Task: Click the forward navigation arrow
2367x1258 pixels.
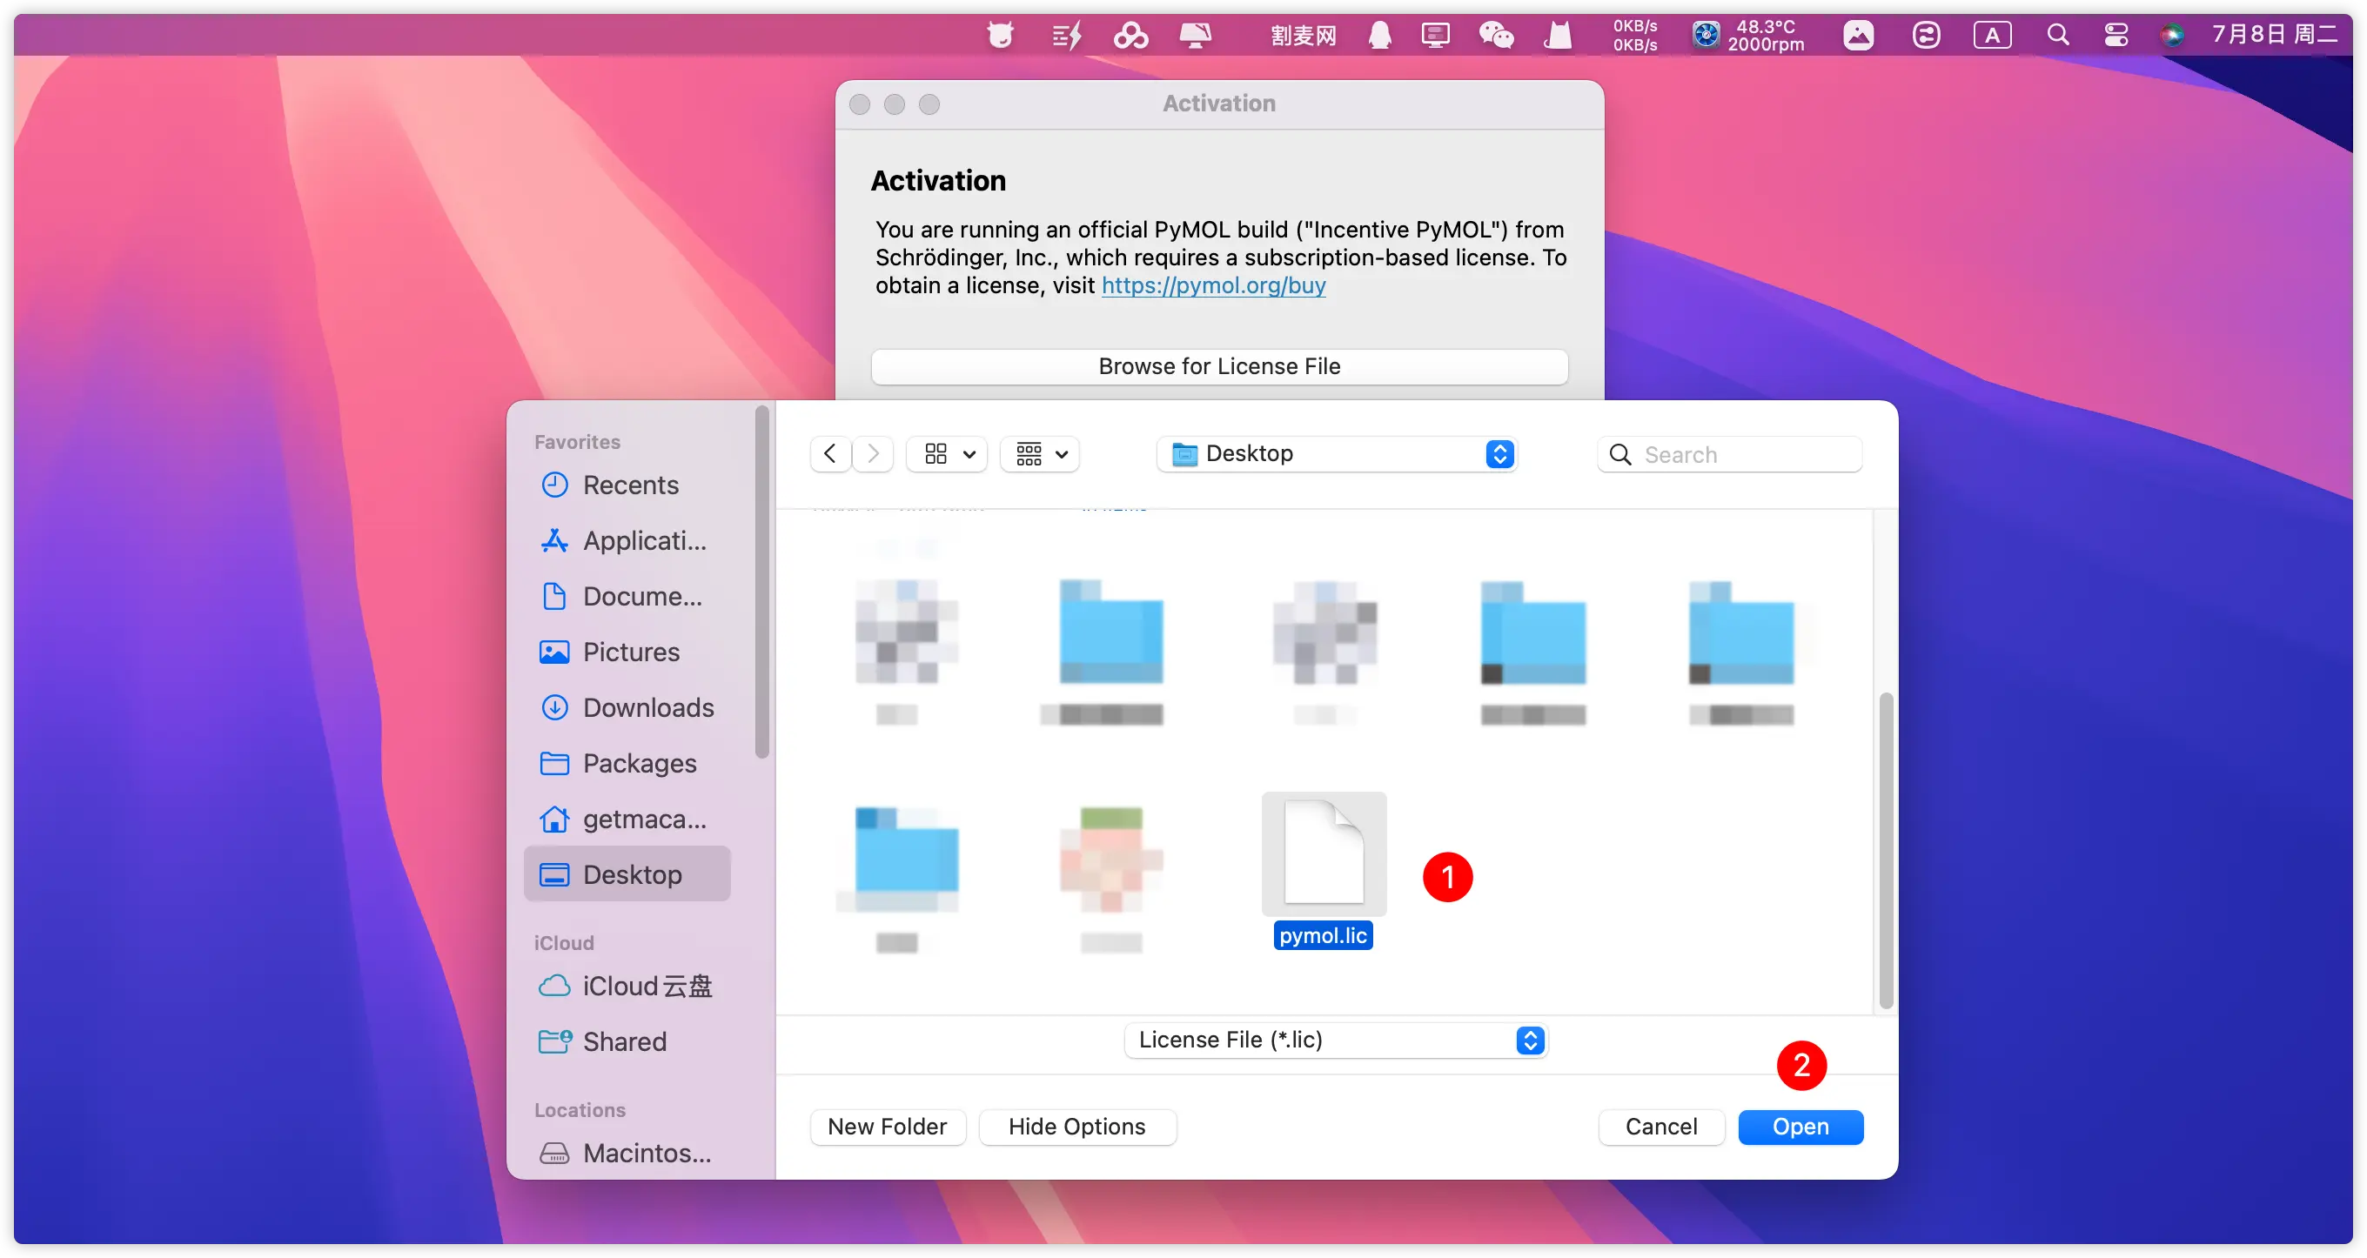Action: pyautogui.click(x=873, y=454)
